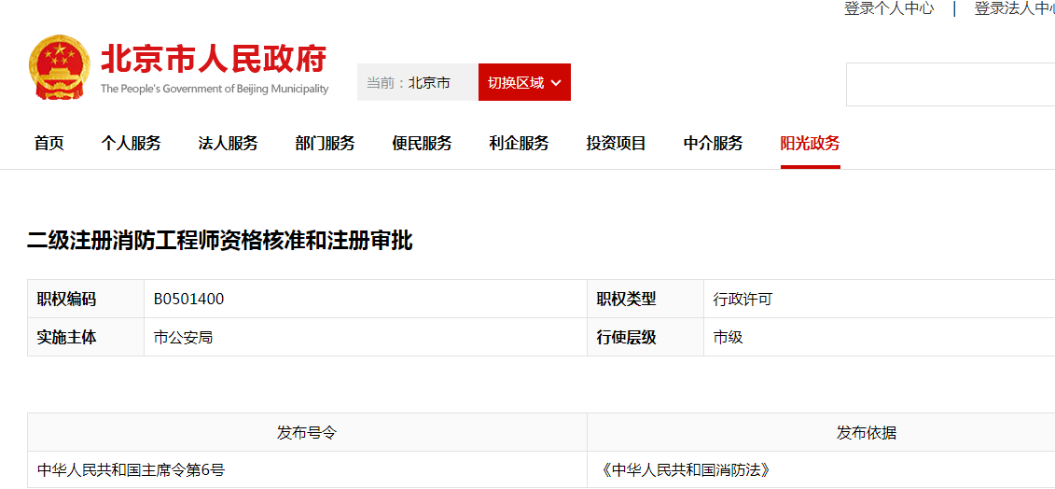The height and width of the screenshot is (489, 1055).
Task: Go to the 首页 tab
Action: [49, 144]
